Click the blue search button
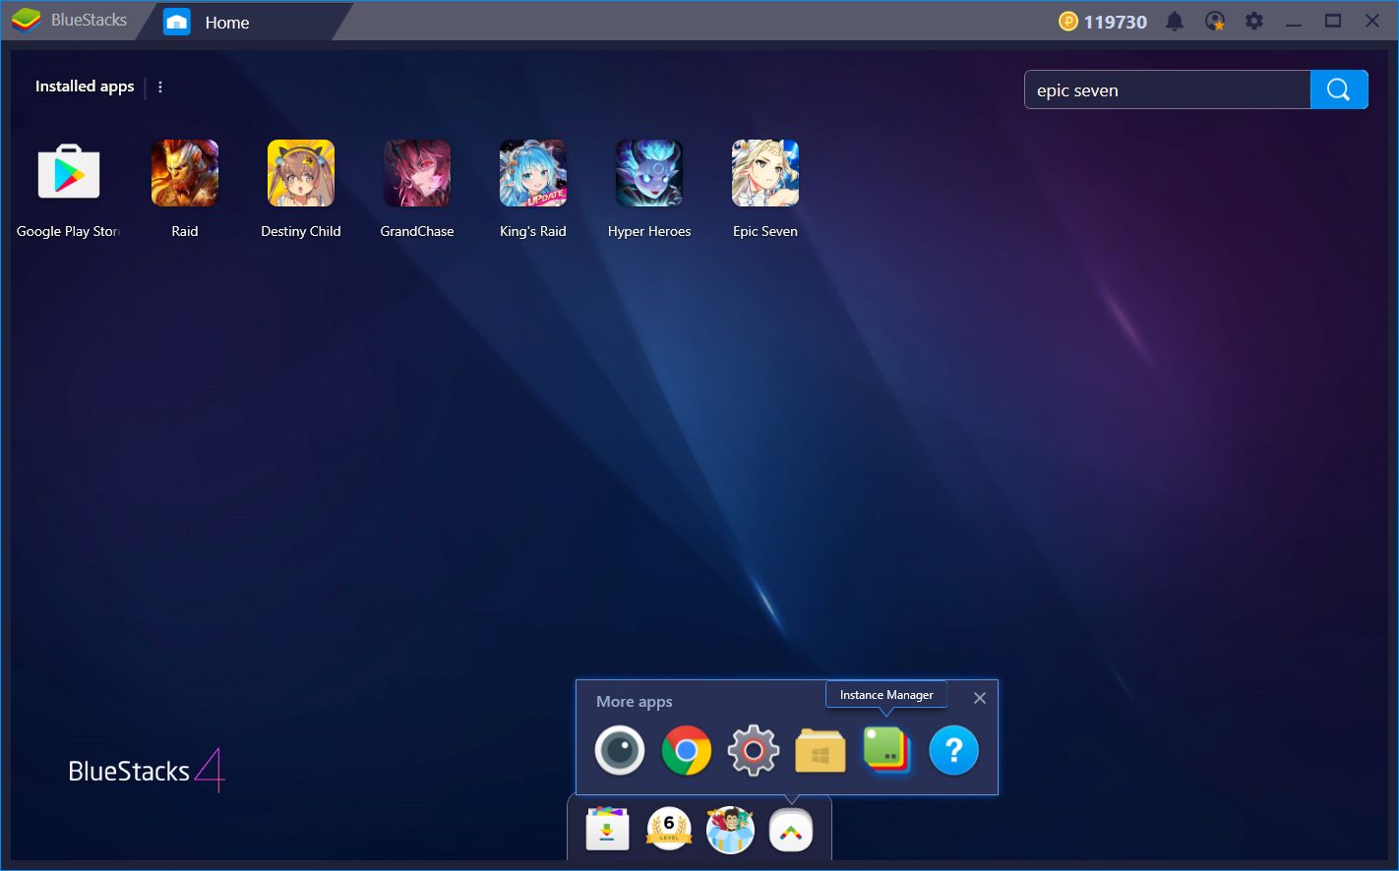This screenshot has width=1399, height=871. point(1339,89)
